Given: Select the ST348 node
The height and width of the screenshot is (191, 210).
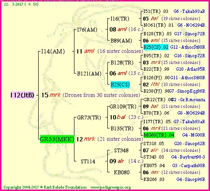Looking at the screenshot, I should (x=121, y=150).
